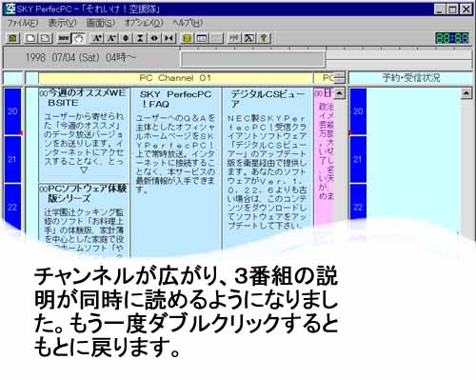The width and height of the screenshot is (476, 380).
Task: Click the horizontal shrink arrows icon
Action: [x=169, y=38]
